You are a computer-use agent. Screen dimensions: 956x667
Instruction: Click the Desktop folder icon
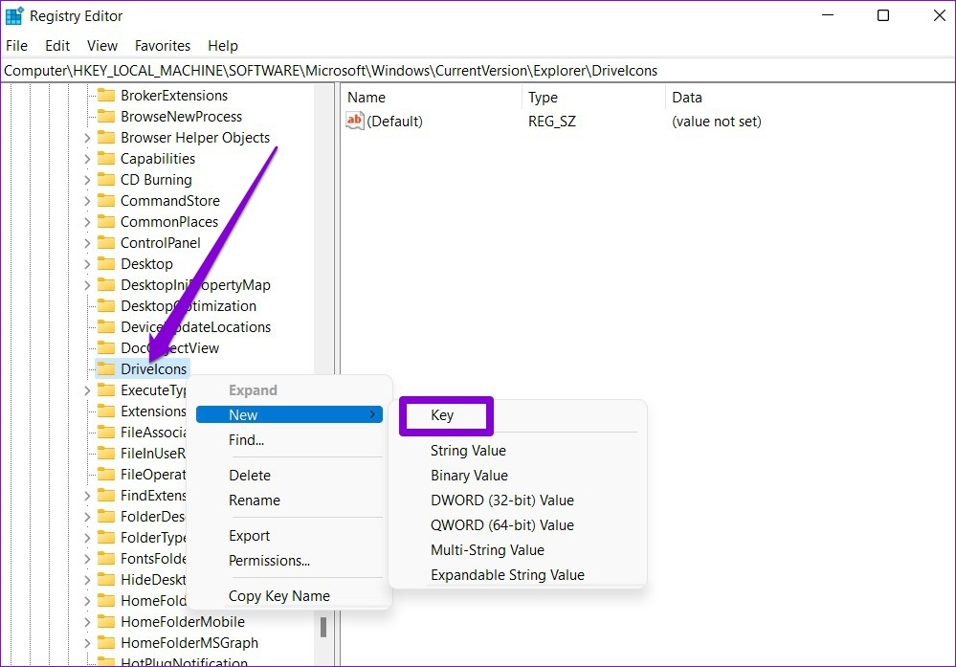point(106,264)
